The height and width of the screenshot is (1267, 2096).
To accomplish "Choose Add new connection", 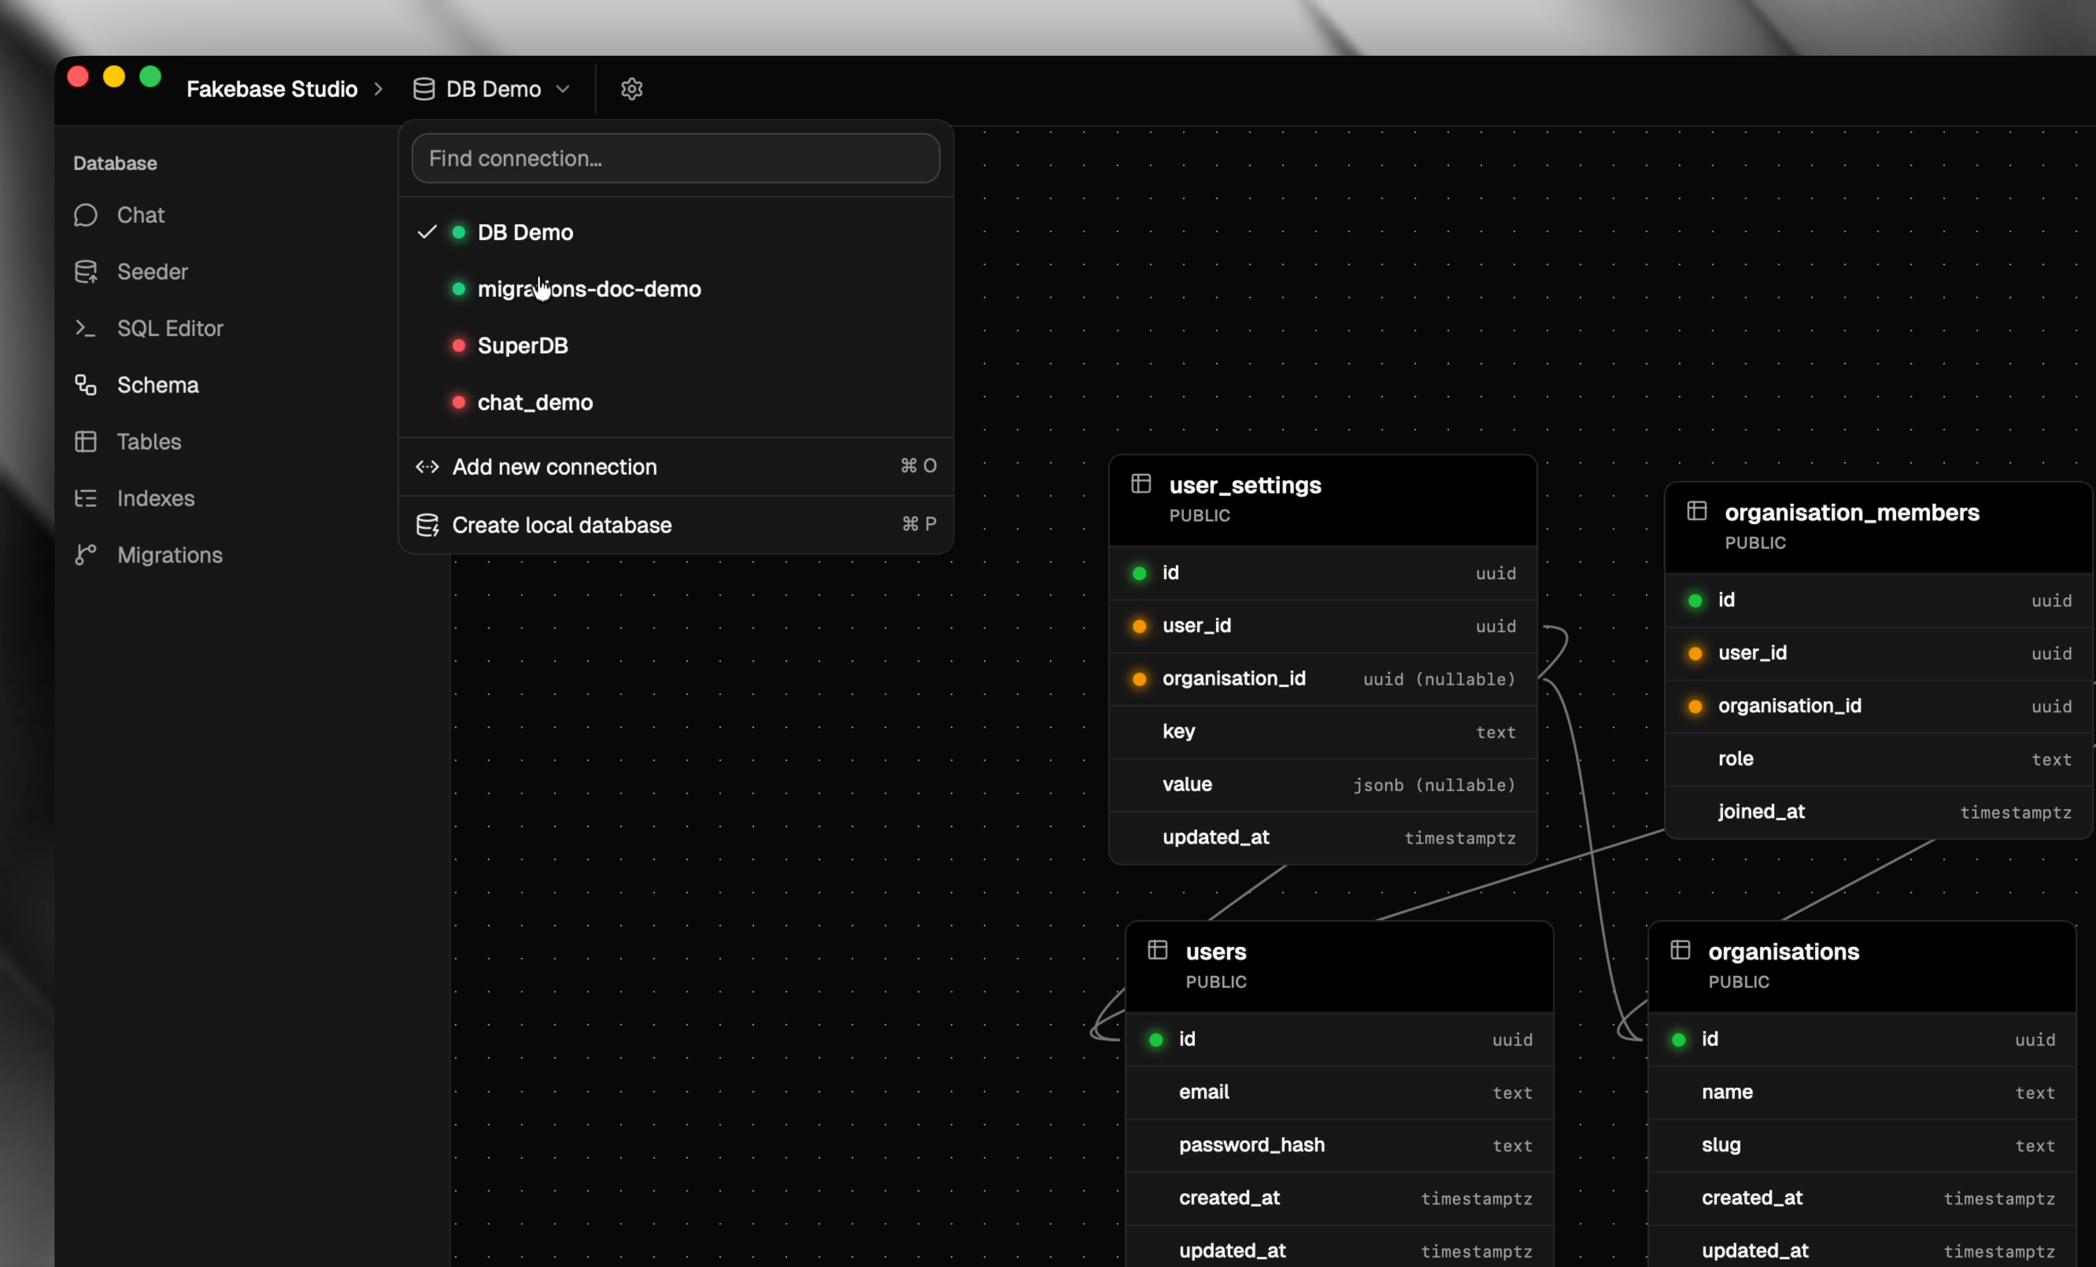I will tap(675, 466).
